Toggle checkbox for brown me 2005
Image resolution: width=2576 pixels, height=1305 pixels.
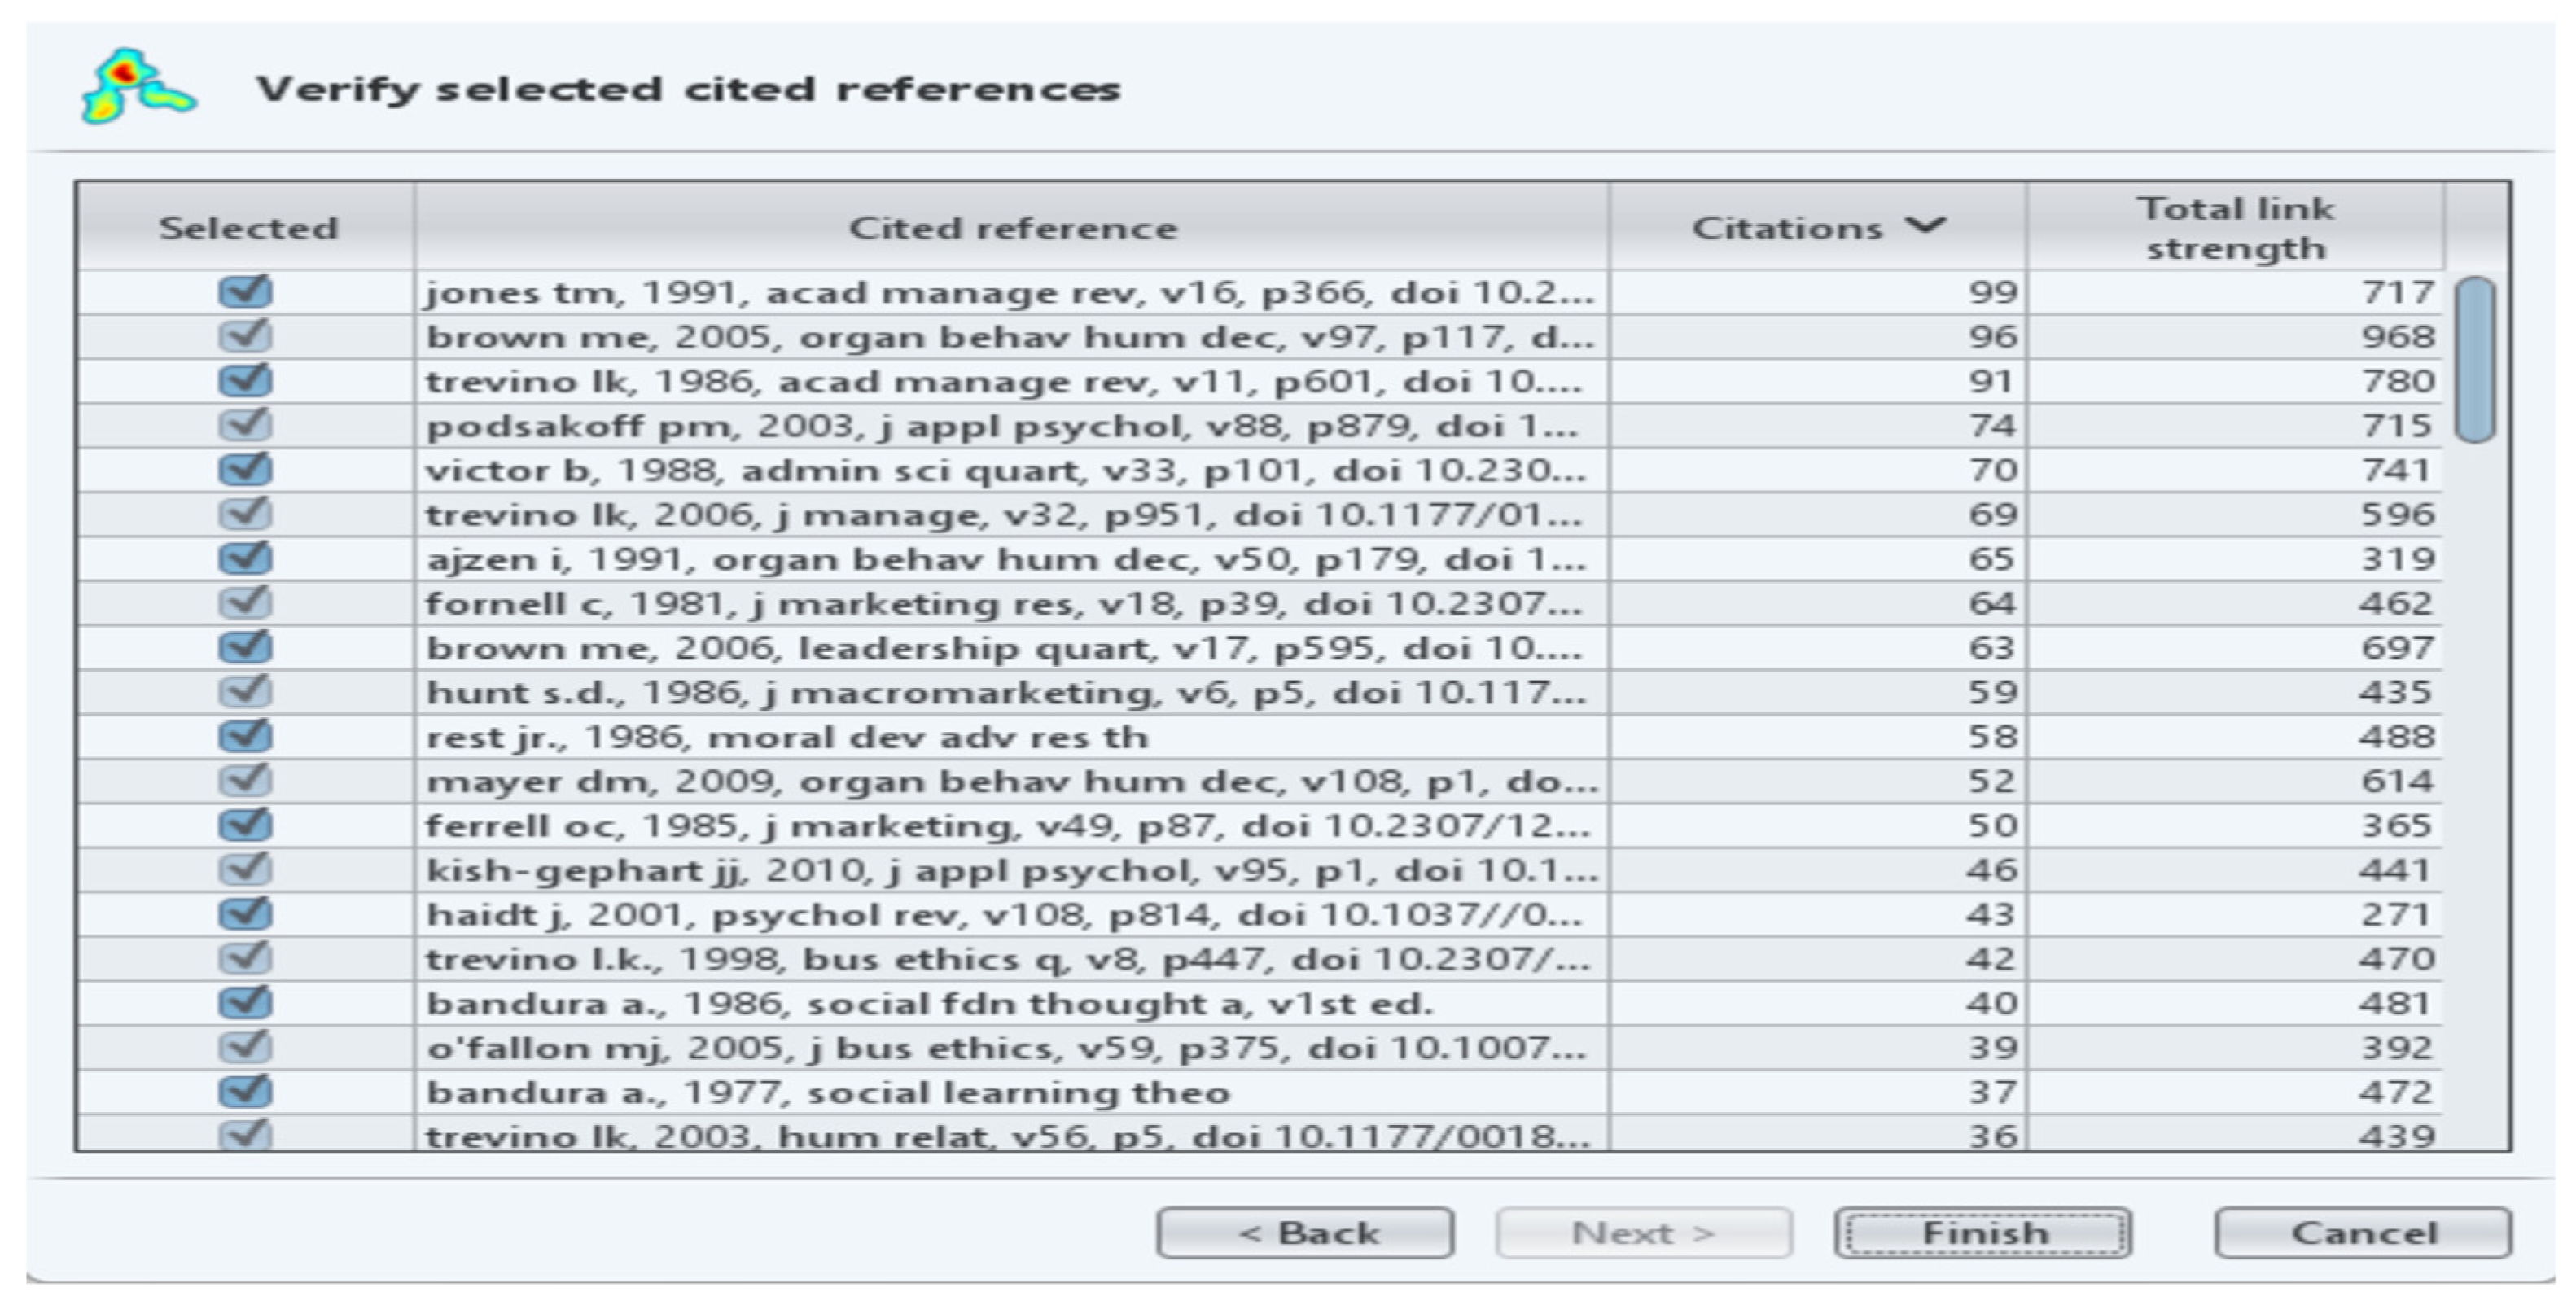[245, 336]
